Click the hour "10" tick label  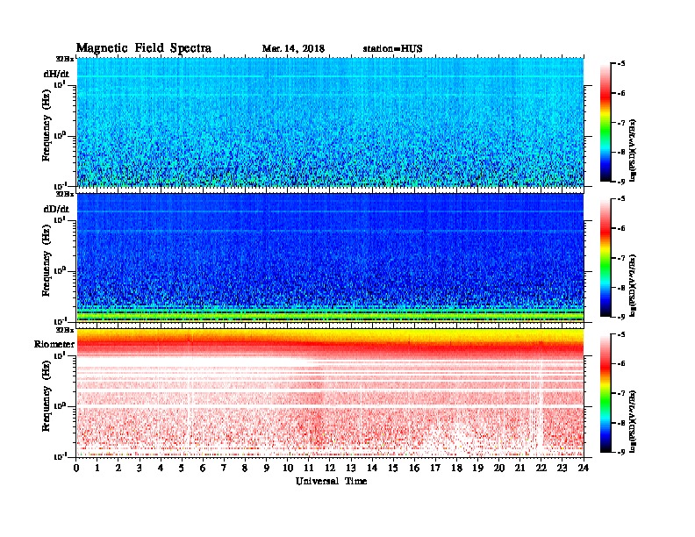tap(288, 469)
